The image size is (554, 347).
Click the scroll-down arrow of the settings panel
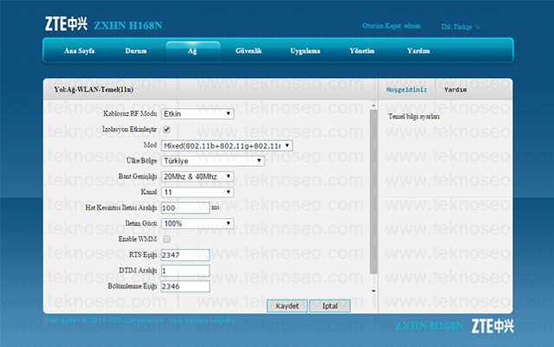(373, 291)
